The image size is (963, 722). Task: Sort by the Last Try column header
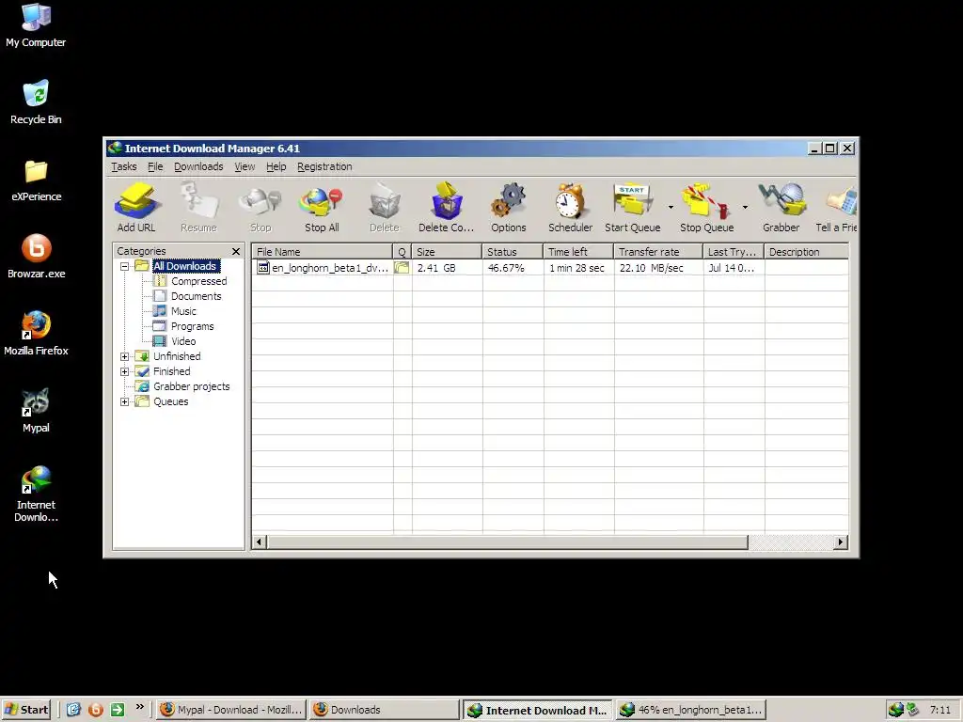[734, 252]
